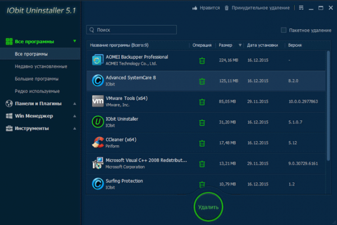Screen dimensions: 337x225
Task: Click the AOMEI Backupper program icon
Action: [x=98, y=60]
